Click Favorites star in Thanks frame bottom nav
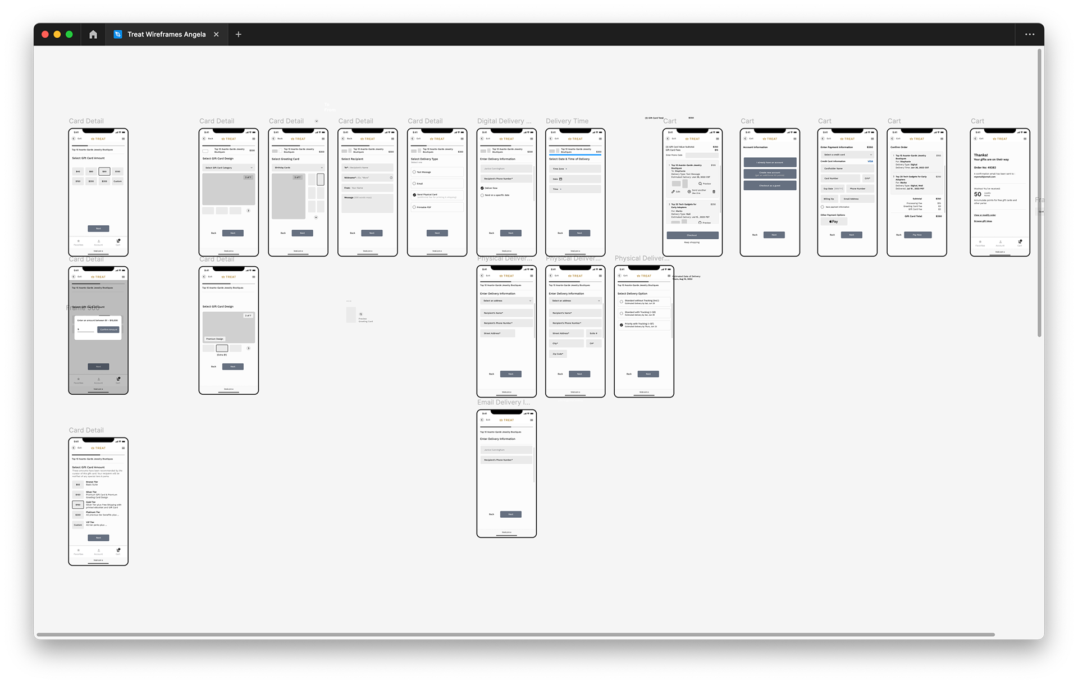 [x=980, y=241]
